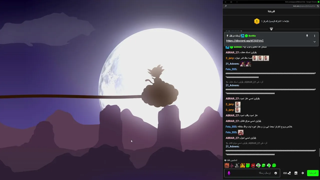
Task: Collapse the gift leaderboard arrow handle
Action: pos(271,29)
